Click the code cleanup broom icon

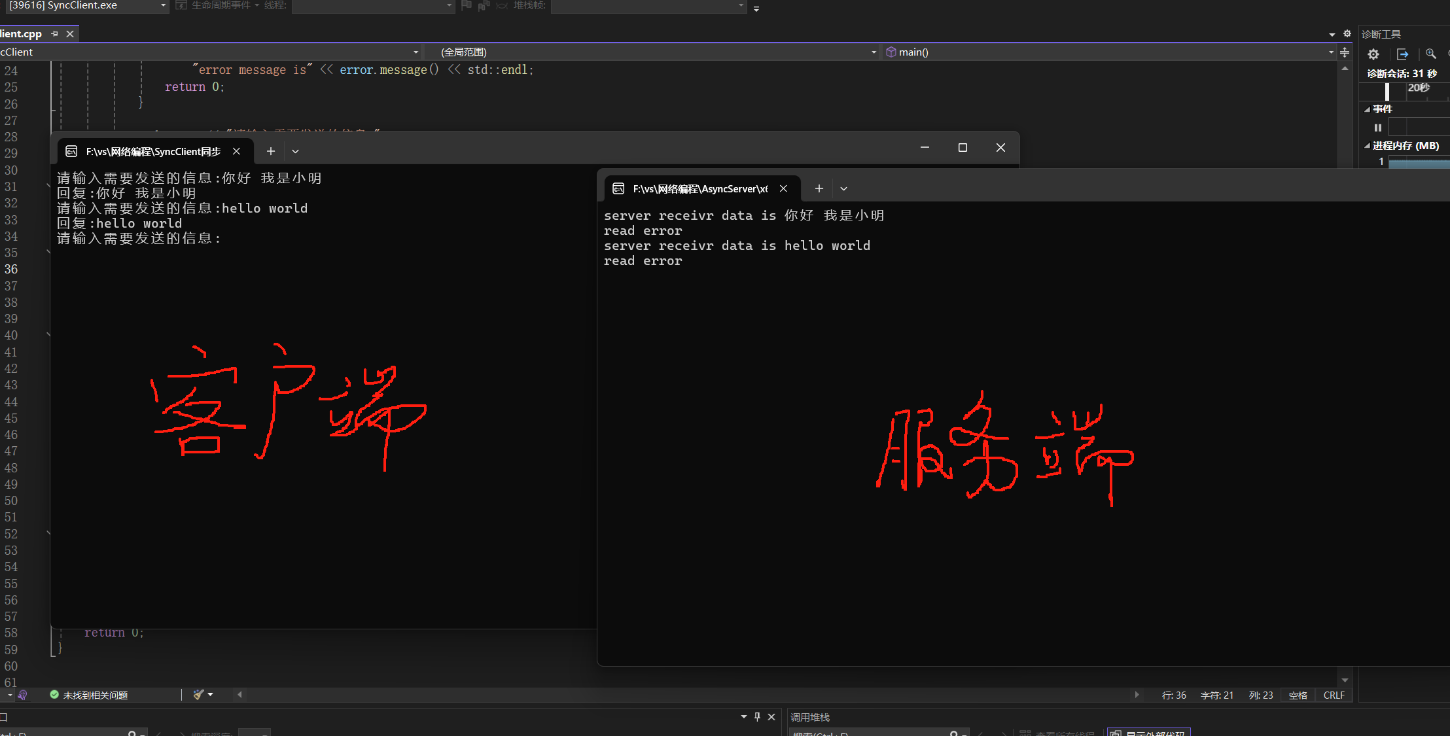click(x=199, y=695)
